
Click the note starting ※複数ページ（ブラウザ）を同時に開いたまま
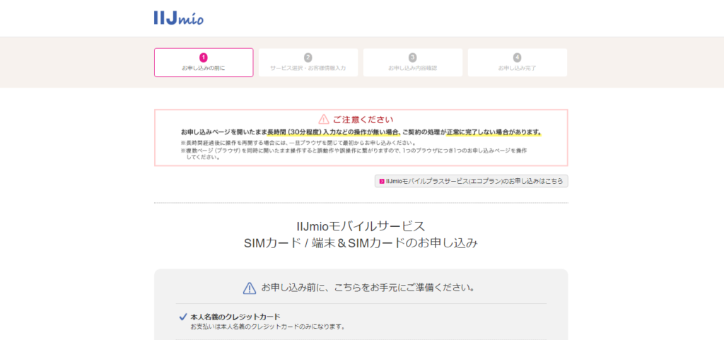pyautogui.click(x=354, y=153)
